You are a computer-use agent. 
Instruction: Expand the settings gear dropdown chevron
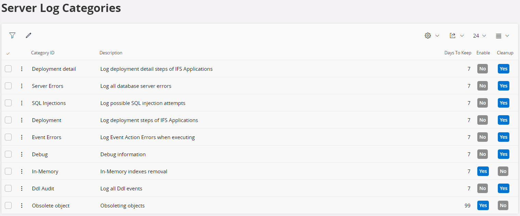coord(437,36)
